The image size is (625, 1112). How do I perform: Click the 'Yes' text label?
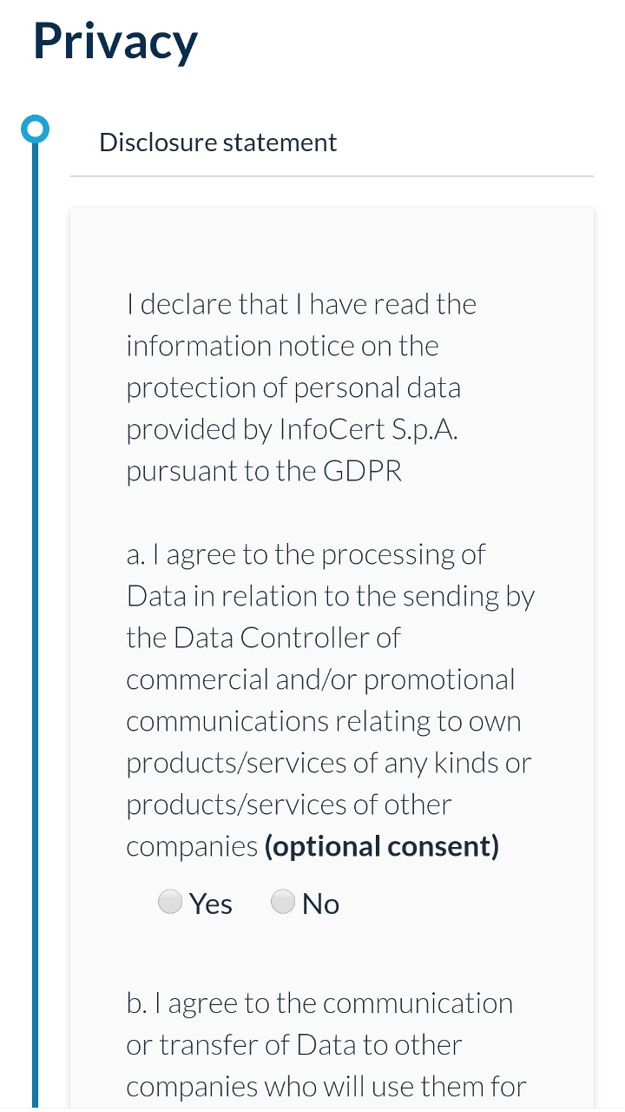[x=211, y=904]
